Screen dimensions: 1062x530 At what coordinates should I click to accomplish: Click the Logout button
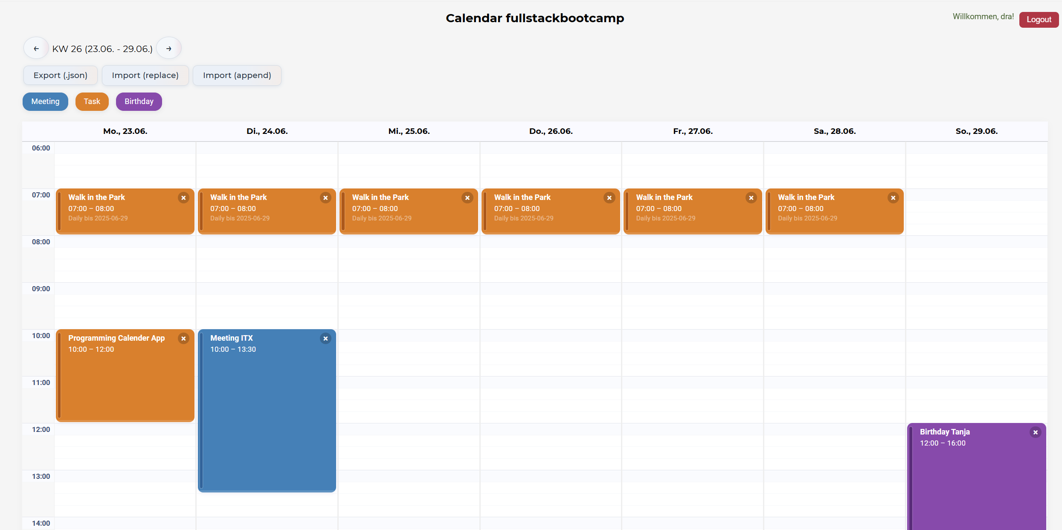[1039, 20]
